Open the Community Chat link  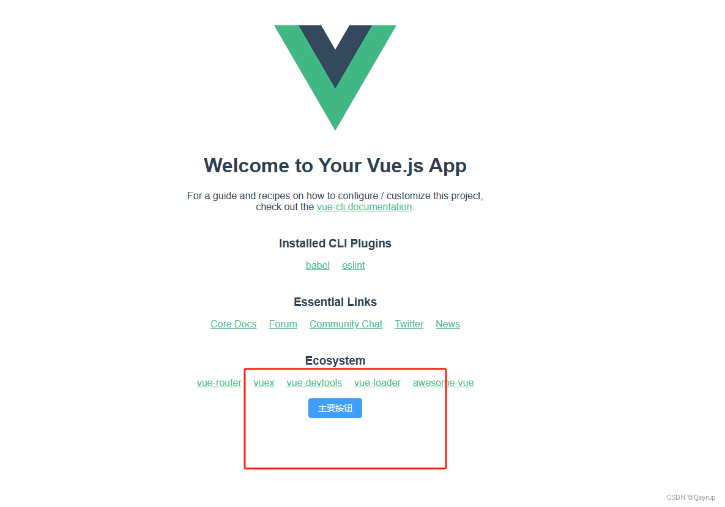coord(346,324)
